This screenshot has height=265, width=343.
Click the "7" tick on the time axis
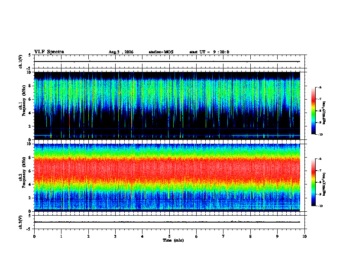click(223, 236)
